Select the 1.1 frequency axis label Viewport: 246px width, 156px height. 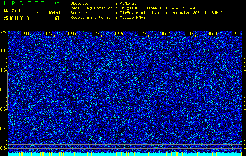click(x=4, y=51)
